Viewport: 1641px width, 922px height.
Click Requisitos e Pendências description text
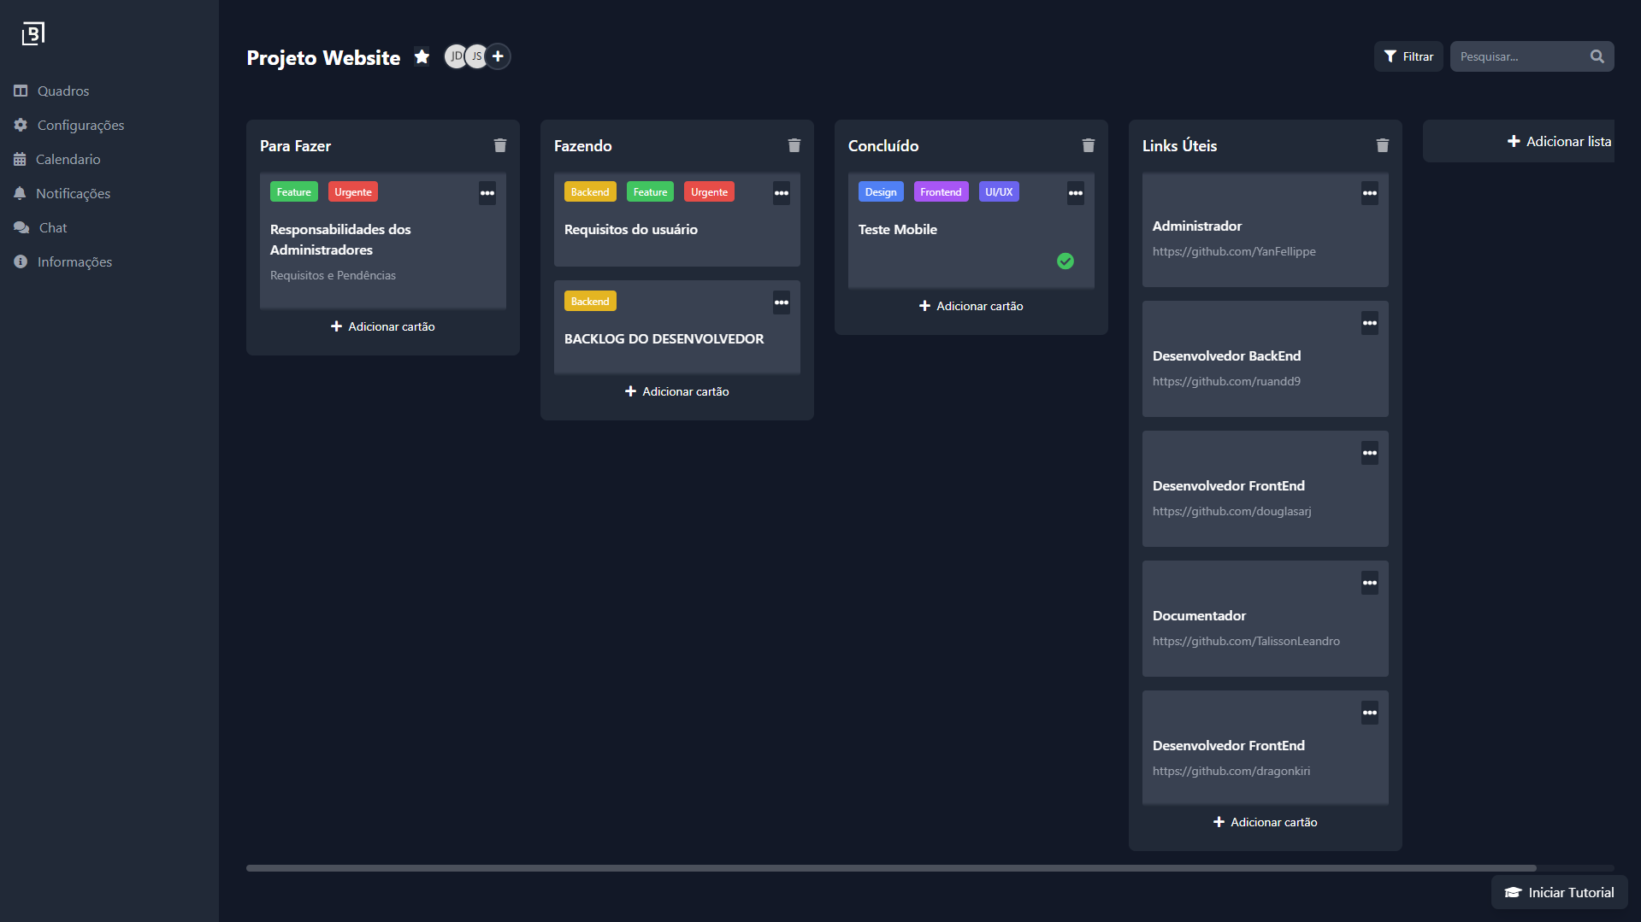[333, 275]
